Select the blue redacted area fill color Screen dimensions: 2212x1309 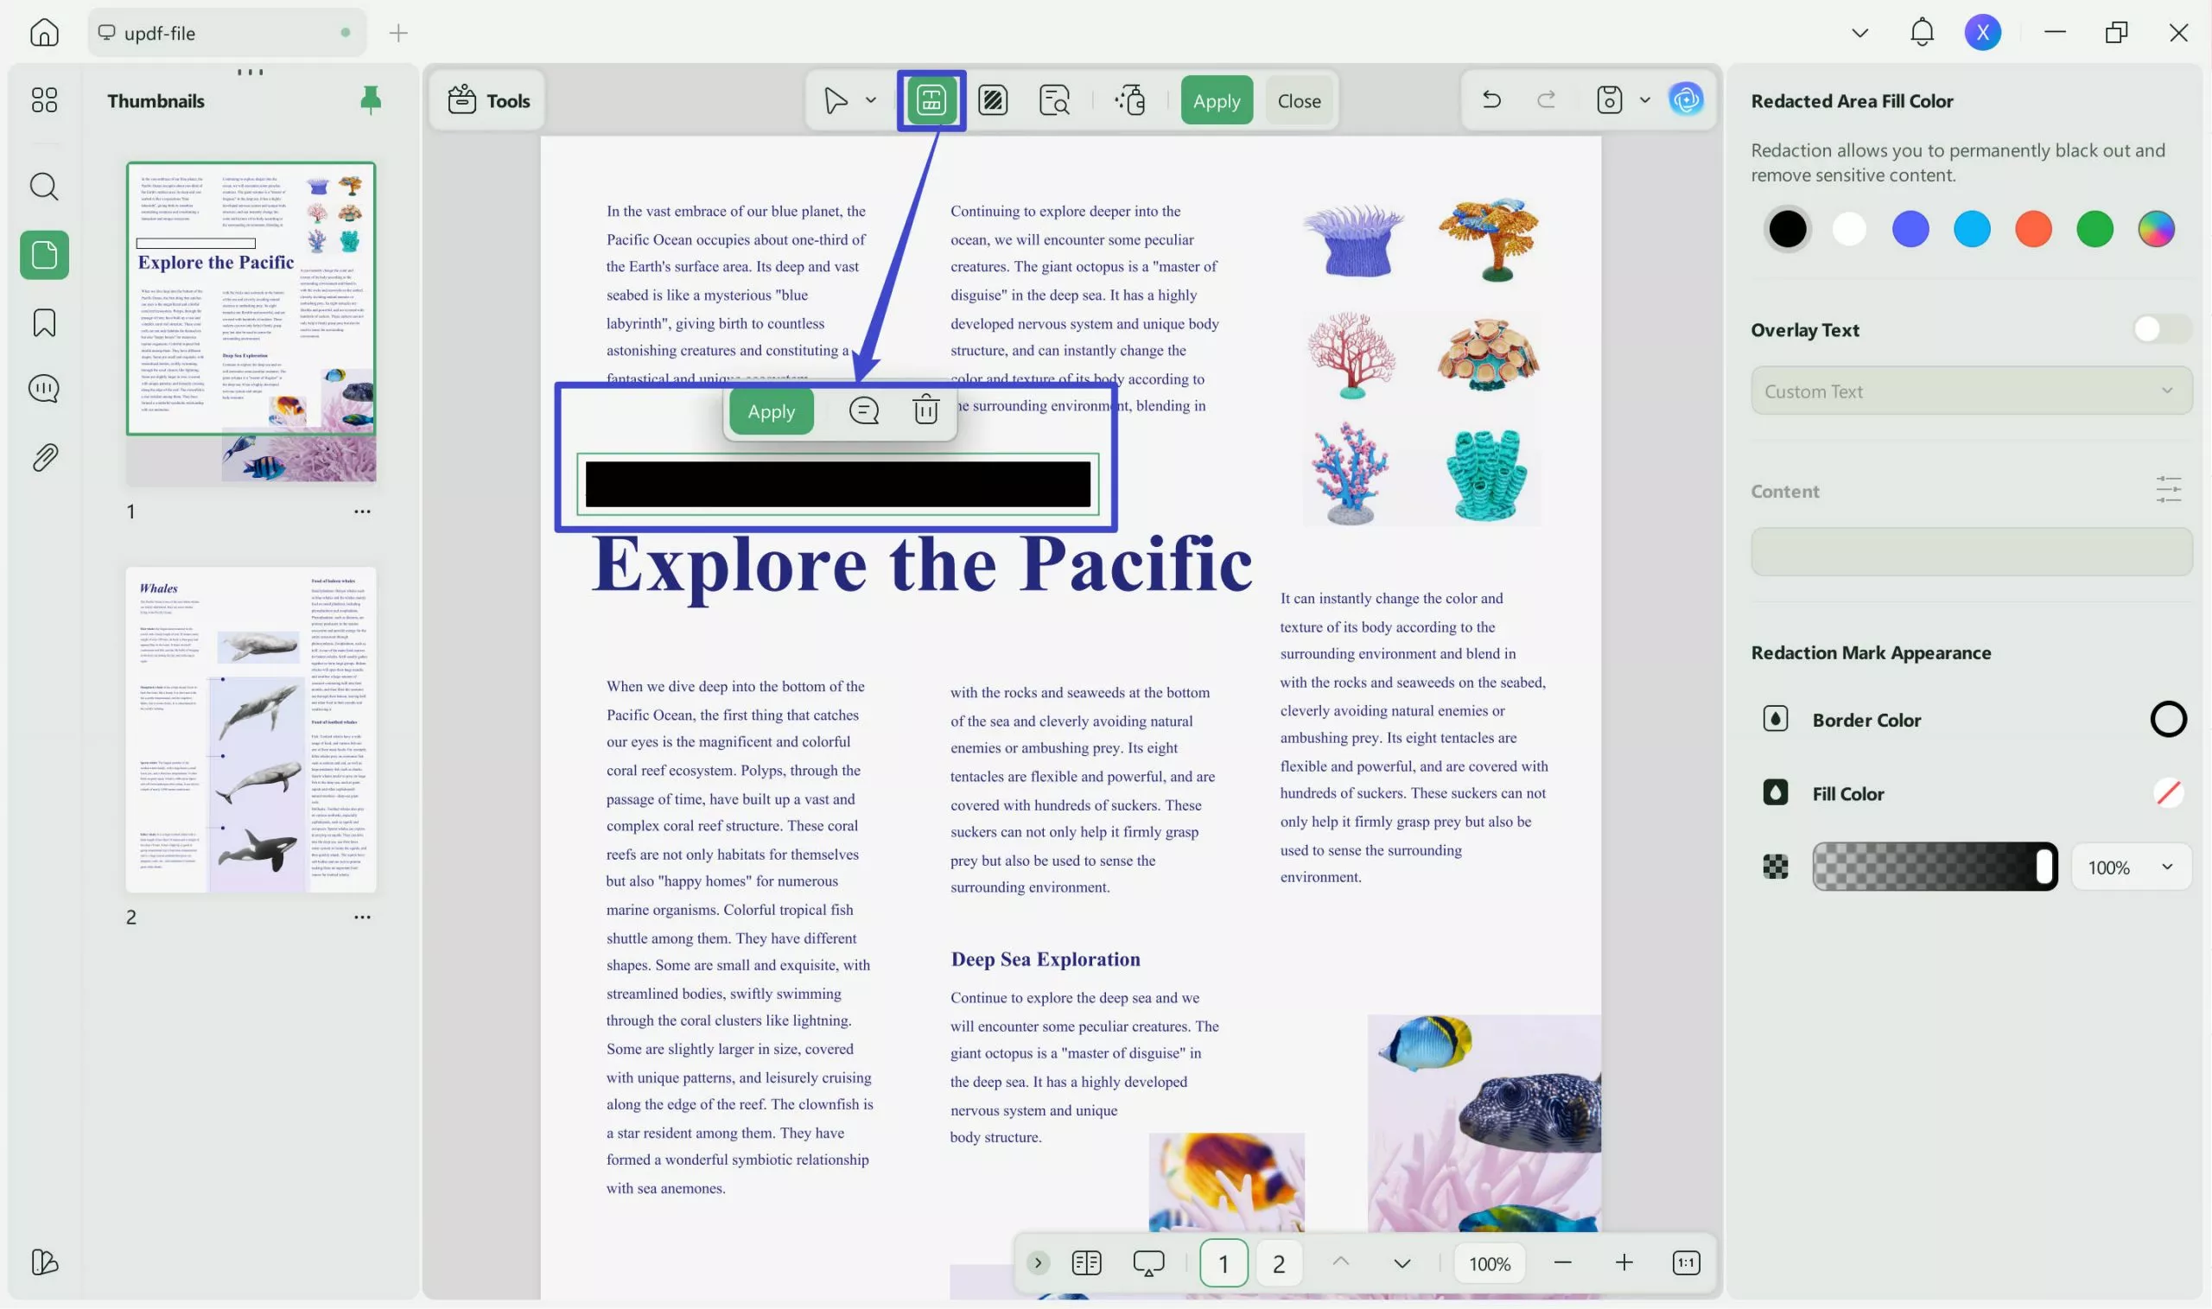[1910, 228]
